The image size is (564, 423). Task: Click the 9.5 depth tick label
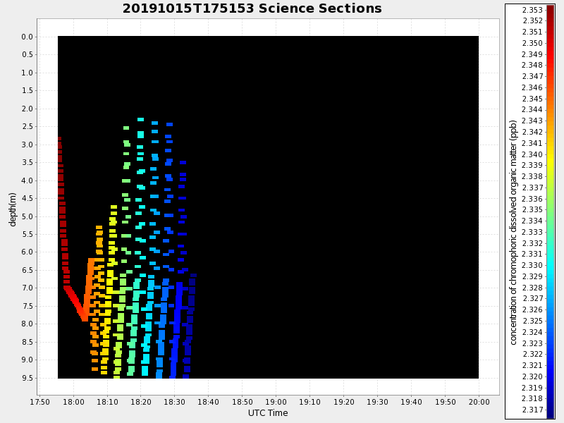(27, 378)
